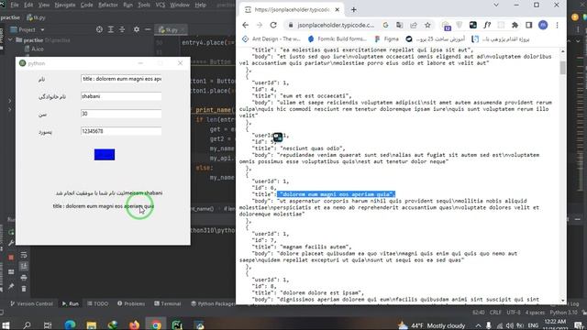
Task: Click the Chrome page vertical scrollbar thumb
Action: click(562, 68)
